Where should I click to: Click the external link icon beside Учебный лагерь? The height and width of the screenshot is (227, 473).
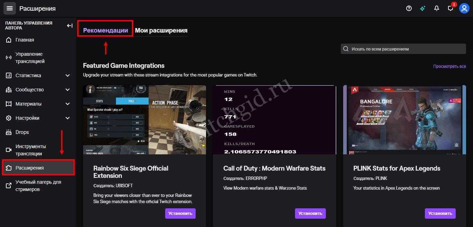pyautogui.click(x=9, y=186)
